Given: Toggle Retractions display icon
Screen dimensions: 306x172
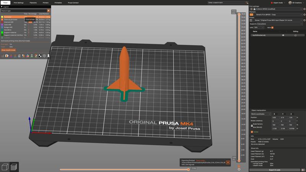Looking at the screenshot, I should [11, 56].
